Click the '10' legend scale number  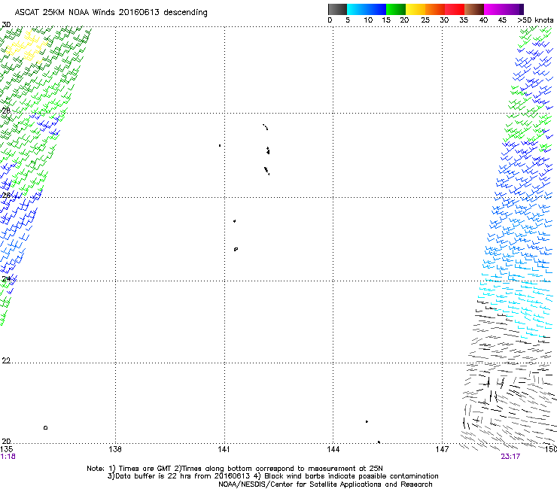click(x=368, y=20)
